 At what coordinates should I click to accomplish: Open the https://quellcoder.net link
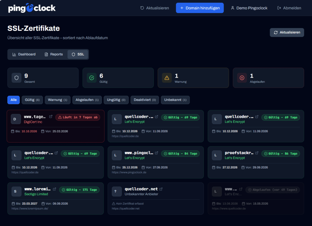pyautogui.click(x=126, y=209)
